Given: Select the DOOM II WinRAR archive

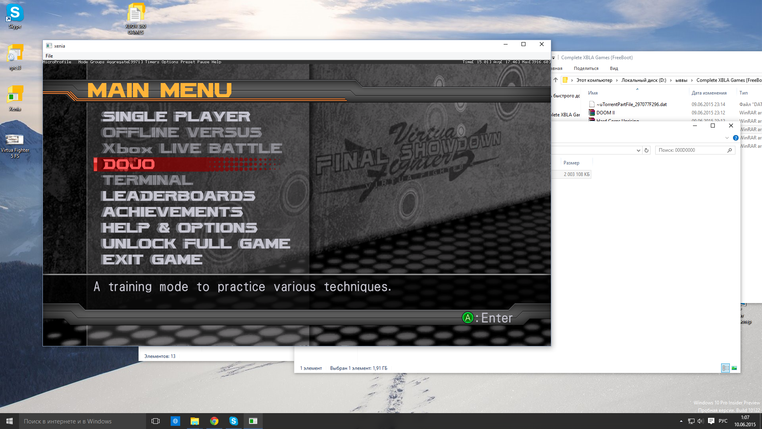Looking at the screenshot, I should pyautogui.click(x=602, y=113).
